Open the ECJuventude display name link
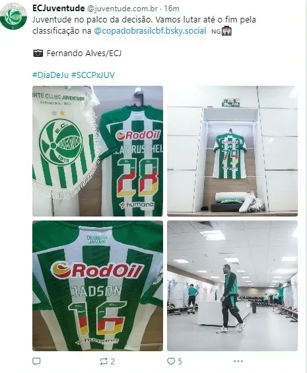 (x=59, y=9)
